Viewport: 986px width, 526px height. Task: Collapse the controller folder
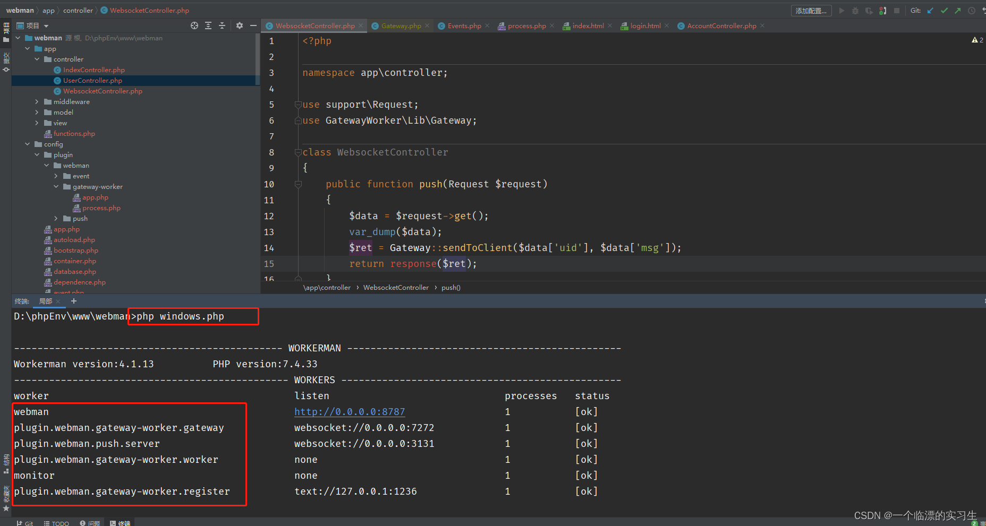pos(37,59)
